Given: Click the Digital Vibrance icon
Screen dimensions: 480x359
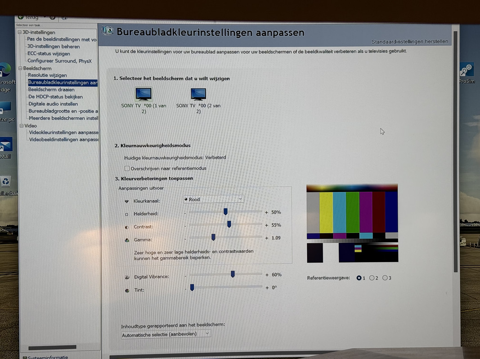Looking at the screenshot, I should point(127,277).
